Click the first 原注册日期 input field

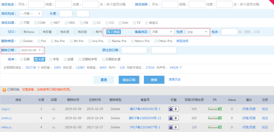(134, 50)
